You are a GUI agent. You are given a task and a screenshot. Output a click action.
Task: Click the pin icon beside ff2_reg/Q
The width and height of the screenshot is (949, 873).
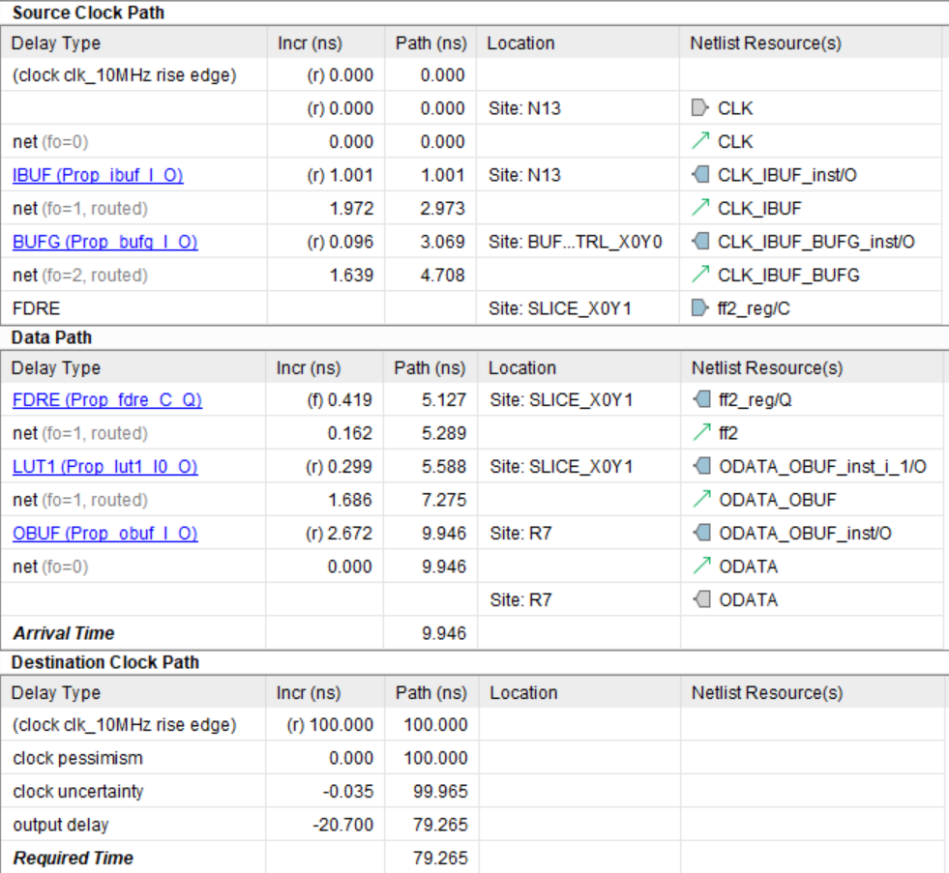point(700,400)
